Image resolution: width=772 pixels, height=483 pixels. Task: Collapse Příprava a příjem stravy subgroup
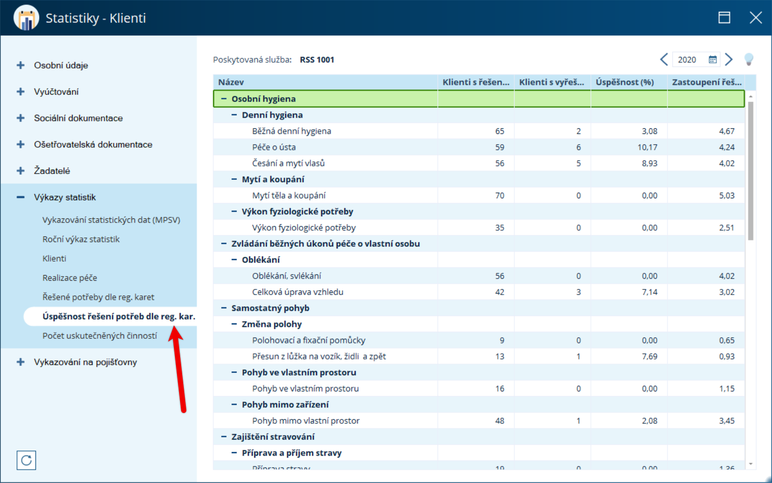coord(234,453)
